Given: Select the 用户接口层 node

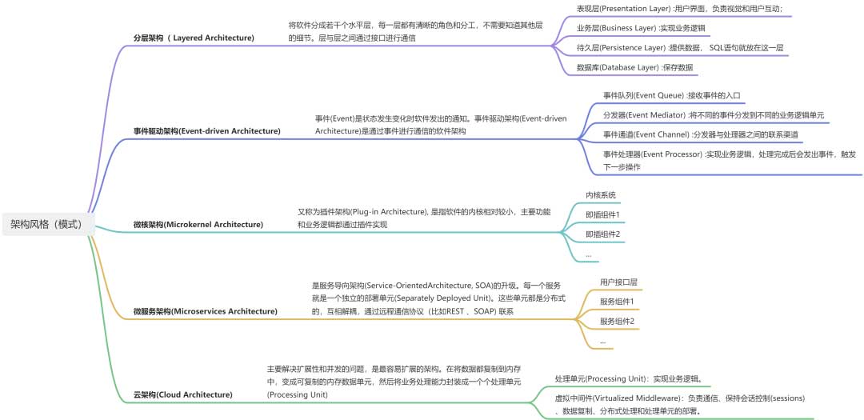Looking at the screenshot, I should [x=618, y=282].
